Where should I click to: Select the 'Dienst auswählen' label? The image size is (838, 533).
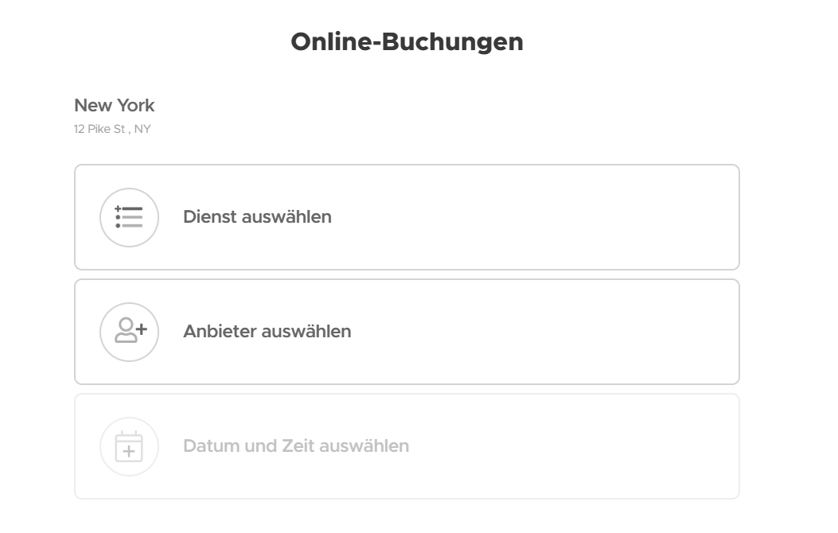point(257,217)
